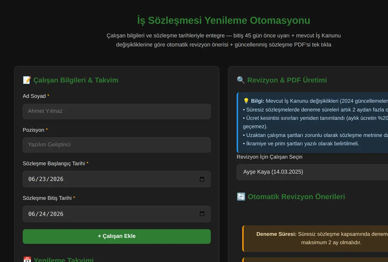
Task: Click the + Çalışan Ekle button
Action: coord(117,236)
